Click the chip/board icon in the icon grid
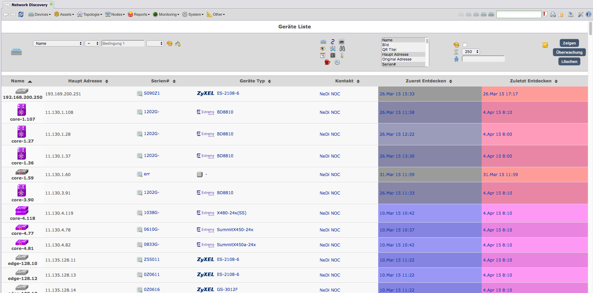593x293 pixels. click(x=333, y=55)
